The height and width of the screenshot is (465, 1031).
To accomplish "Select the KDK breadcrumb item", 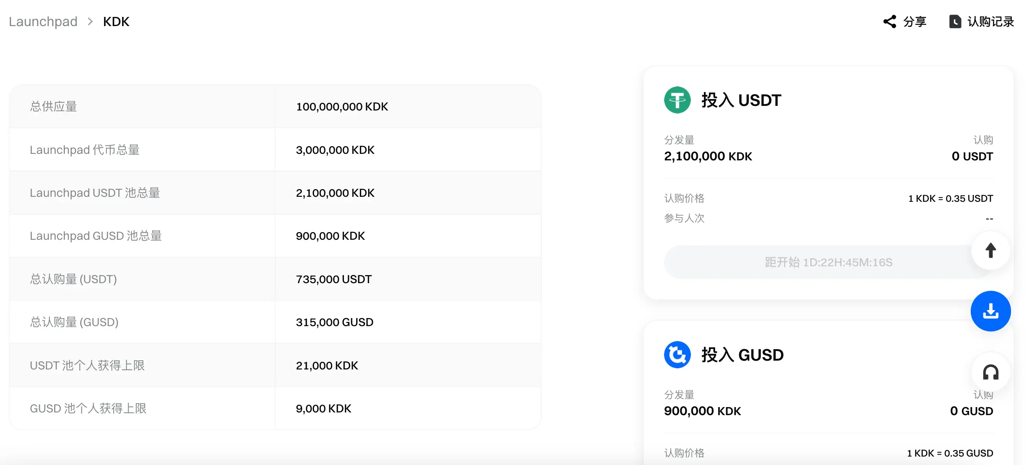I will pyautogui.click(x=116, y=21).
